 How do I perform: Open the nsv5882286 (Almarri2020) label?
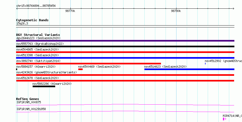(52, 84)
